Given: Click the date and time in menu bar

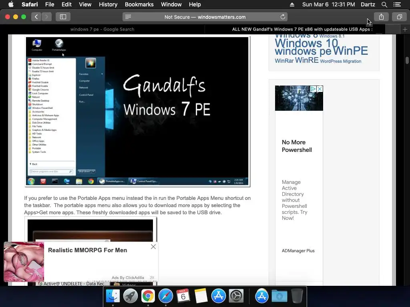Looking at the screenshot, I should pyautogui.click(x=328, y=4).
